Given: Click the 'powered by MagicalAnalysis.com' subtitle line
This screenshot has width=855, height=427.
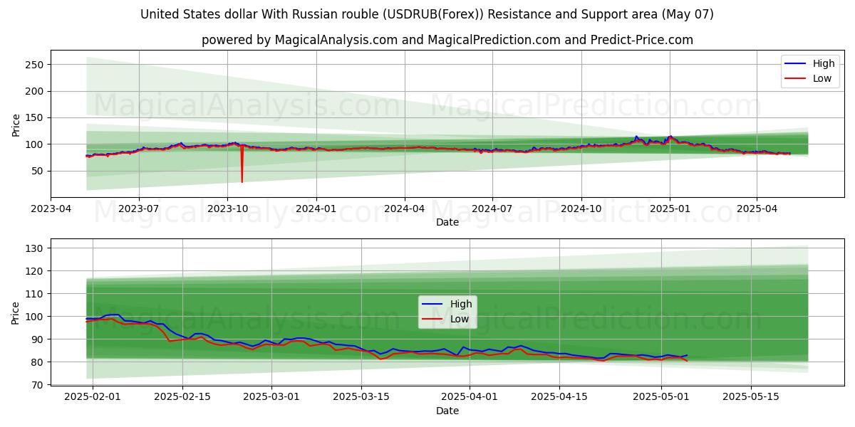Looking at the screenshot, I should 447,40.
